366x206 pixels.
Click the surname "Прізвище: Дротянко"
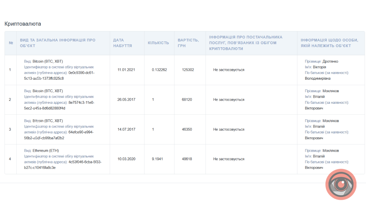click(321, 61)
